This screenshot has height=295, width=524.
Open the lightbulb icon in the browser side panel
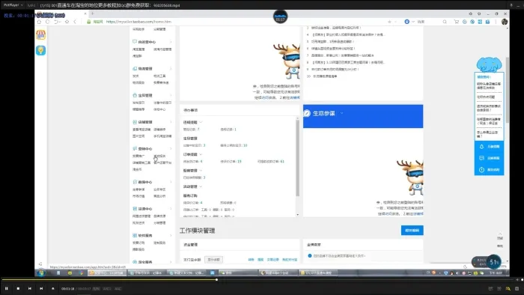click(40, 50)
